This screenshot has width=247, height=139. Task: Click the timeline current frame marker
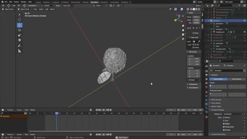pyautogui.click(x=57, y=113)
